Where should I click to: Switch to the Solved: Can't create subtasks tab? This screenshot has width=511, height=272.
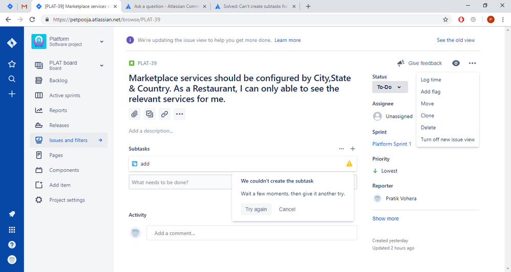(x=255, y=6)
